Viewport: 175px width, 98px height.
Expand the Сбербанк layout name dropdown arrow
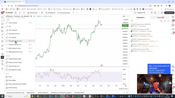pyautogui.click(x=148, y=13)
